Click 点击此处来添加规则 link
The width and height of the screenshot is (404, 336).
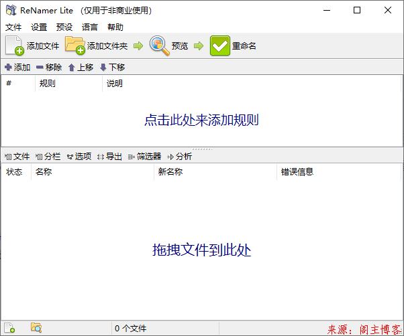(201, 120)
